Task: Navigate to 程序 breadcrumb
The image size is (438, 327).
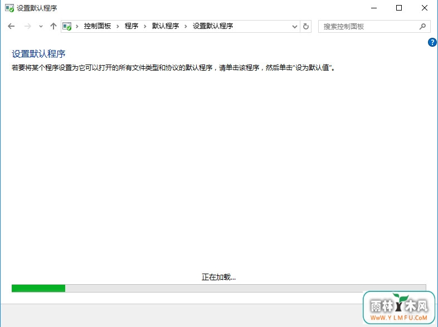Action: [132, 26]
